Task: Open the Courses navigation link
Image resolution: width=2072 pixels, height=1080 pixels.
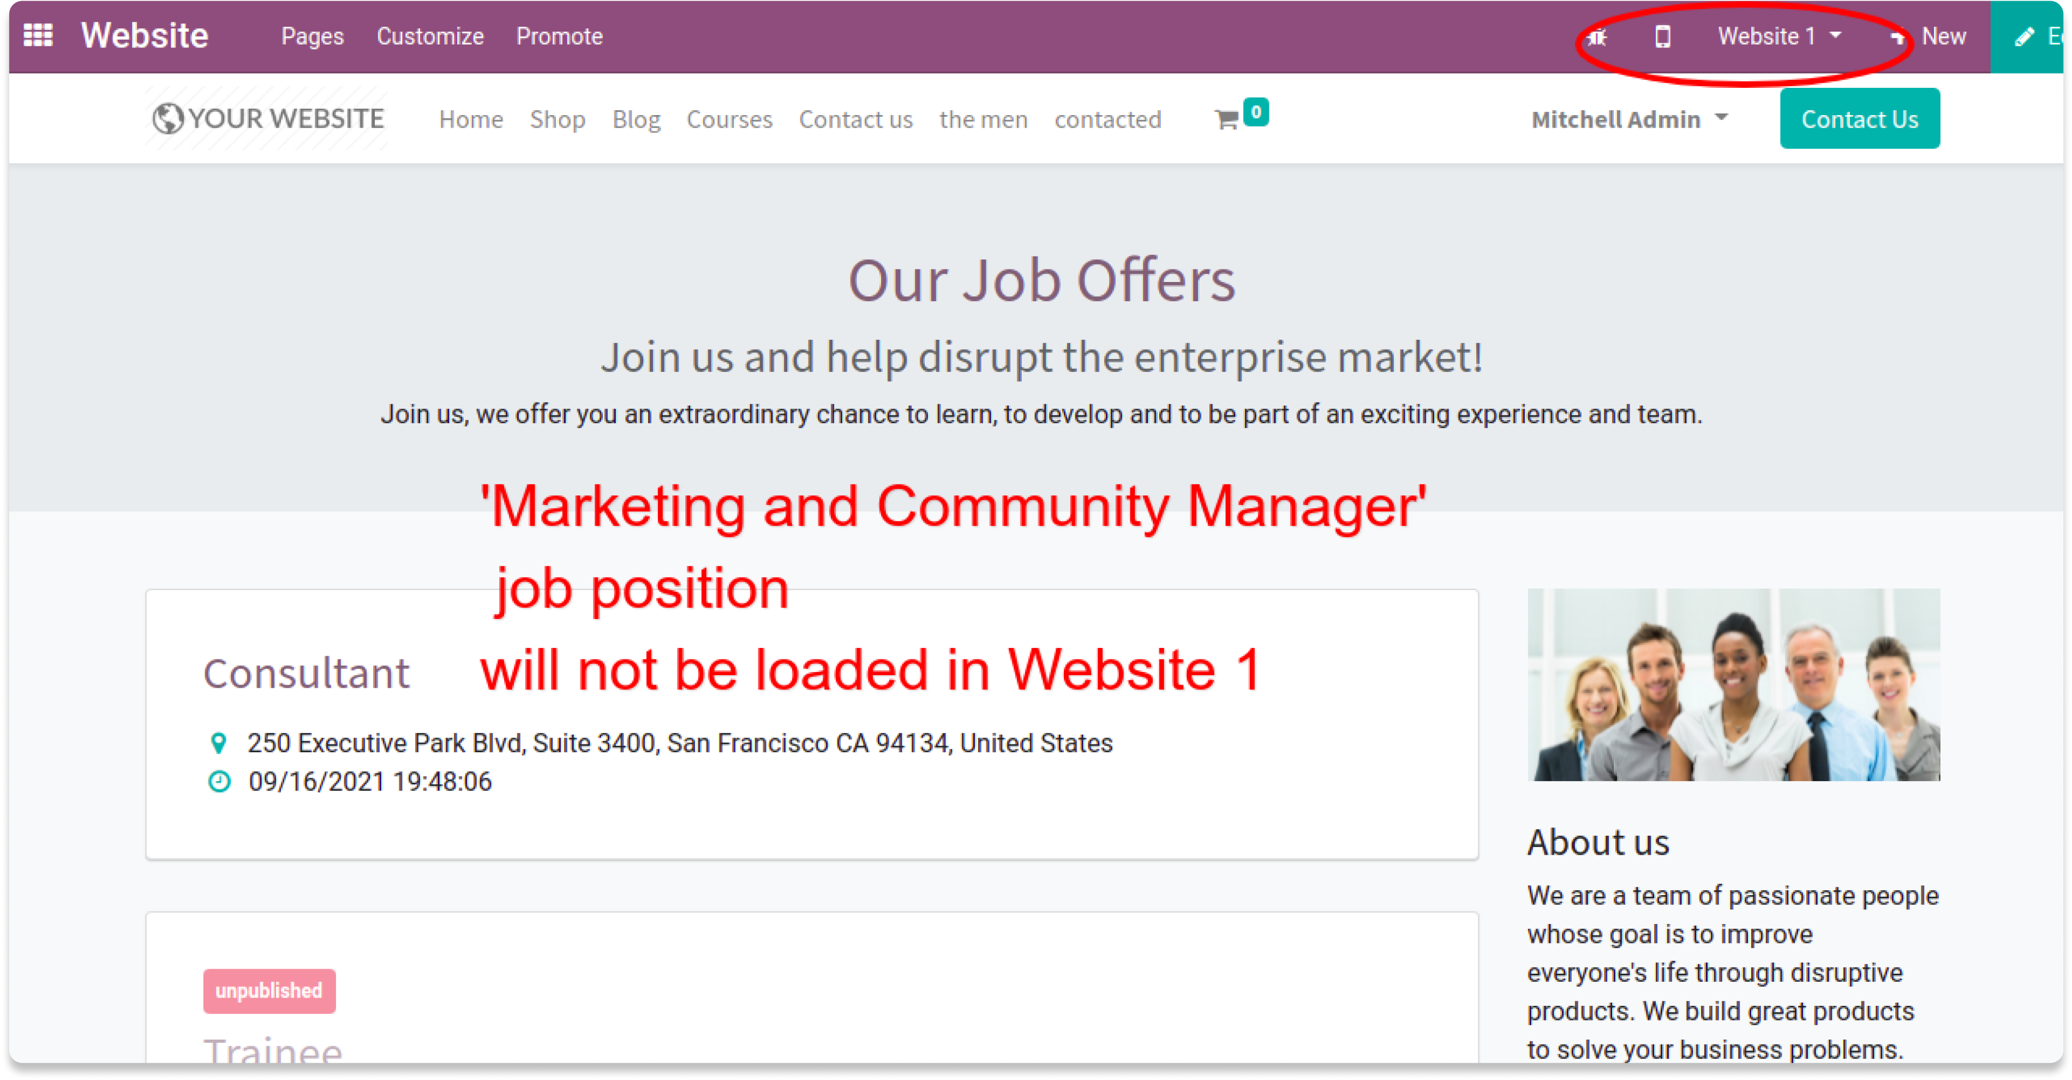Action: click(x=729, y=119)
